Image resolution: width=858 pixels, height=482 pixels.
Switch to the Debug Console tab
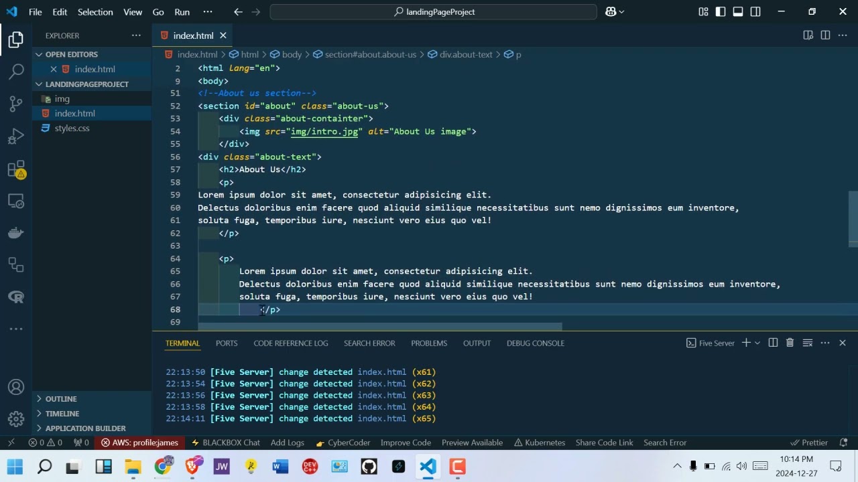pyautogui.click(x=536, y=343)
